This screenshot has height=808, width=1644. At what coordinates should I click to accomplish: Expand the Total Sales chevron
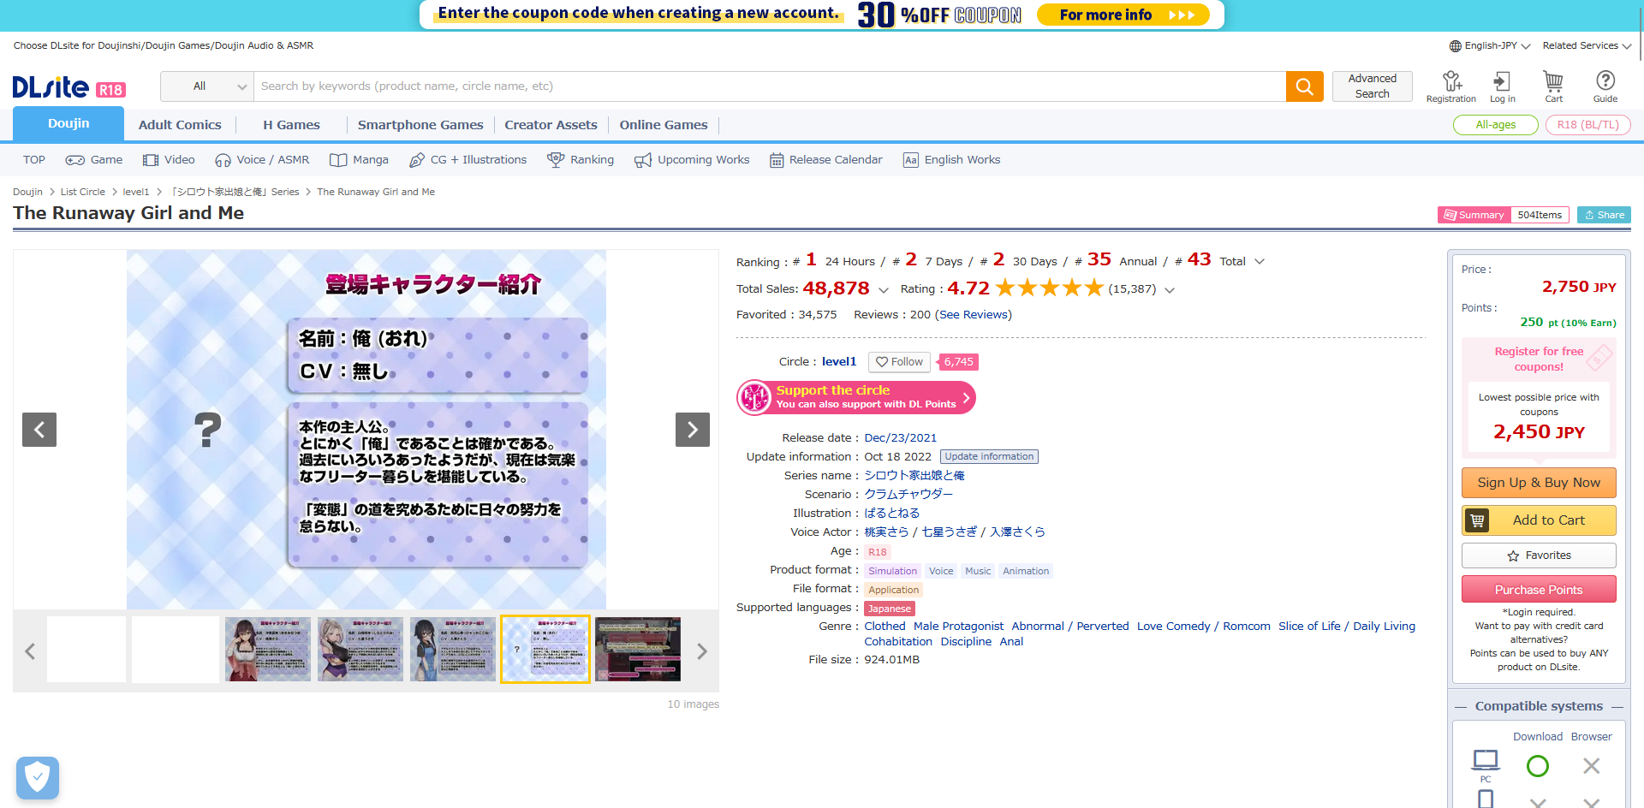click(x=884, y=290)
